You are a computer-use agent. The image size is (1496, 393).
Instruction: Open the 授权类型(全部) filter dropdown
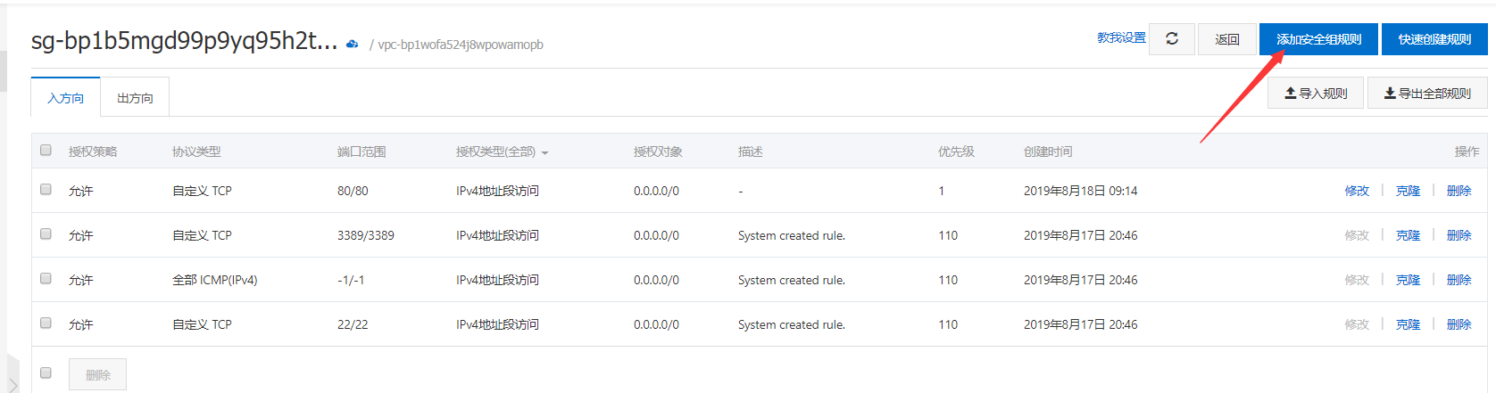(502, 152)
